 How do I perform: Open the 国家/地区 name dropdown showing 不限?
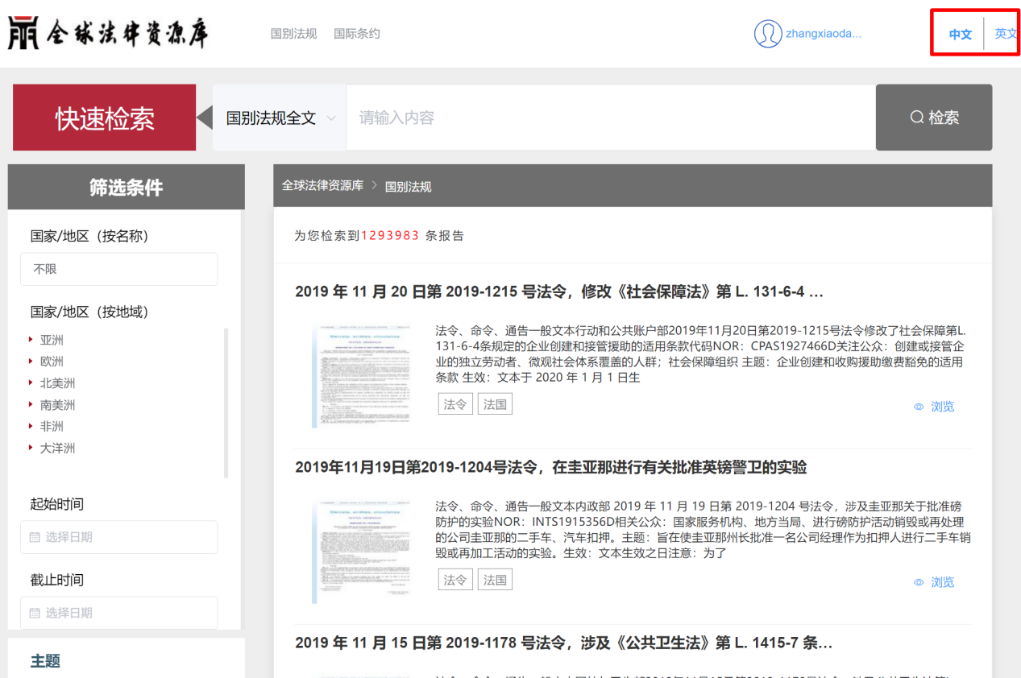[118, 269]
